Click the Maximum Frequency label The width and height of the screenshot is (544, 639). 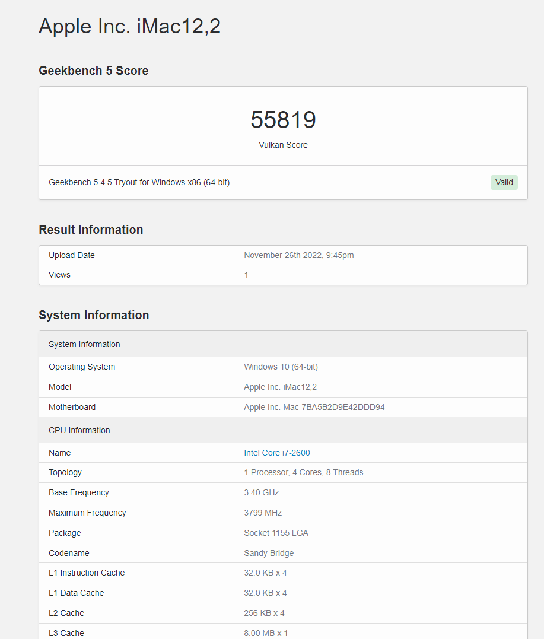(x=87, y=513)
